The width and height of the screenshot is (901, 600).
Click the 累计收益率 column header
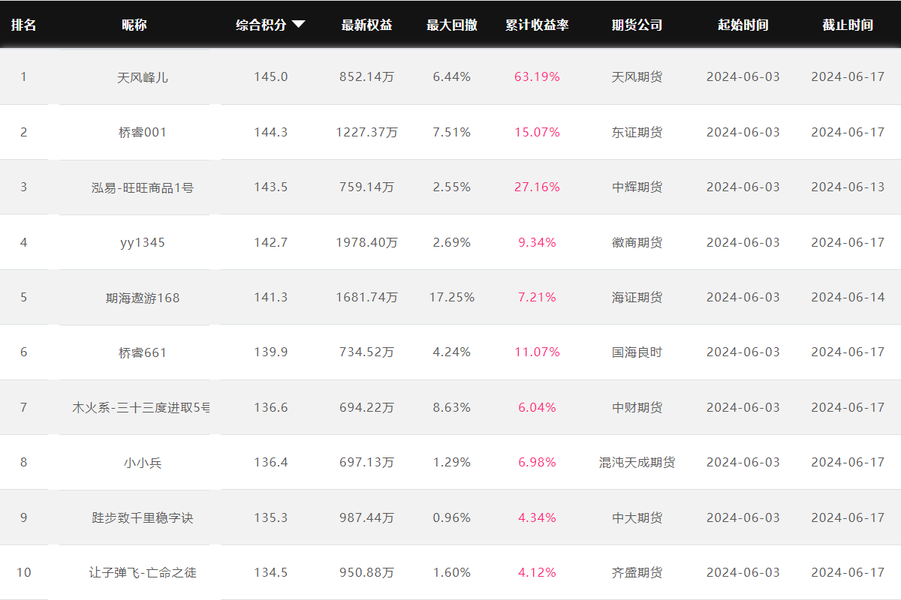click(537, 25)
